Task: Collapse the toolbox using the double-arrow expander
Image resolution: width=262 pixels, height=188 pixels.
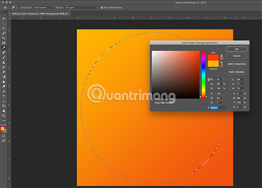Action: [x=2, y=12]
